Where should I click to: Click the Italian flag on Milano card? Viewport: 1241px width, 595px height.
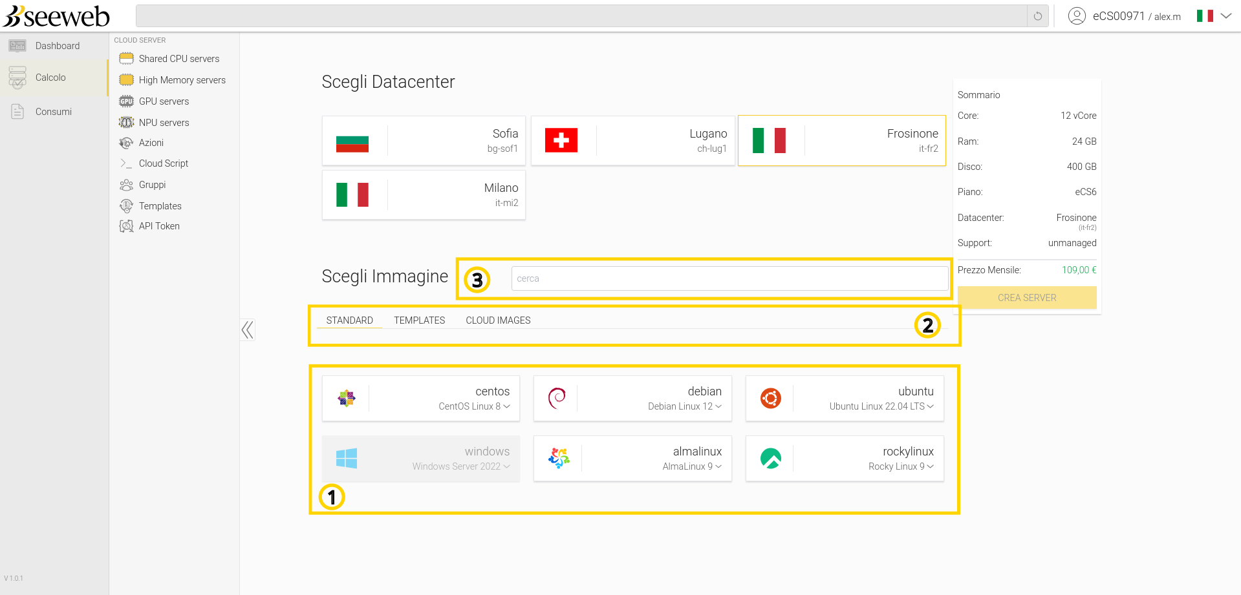click(352, 194)
